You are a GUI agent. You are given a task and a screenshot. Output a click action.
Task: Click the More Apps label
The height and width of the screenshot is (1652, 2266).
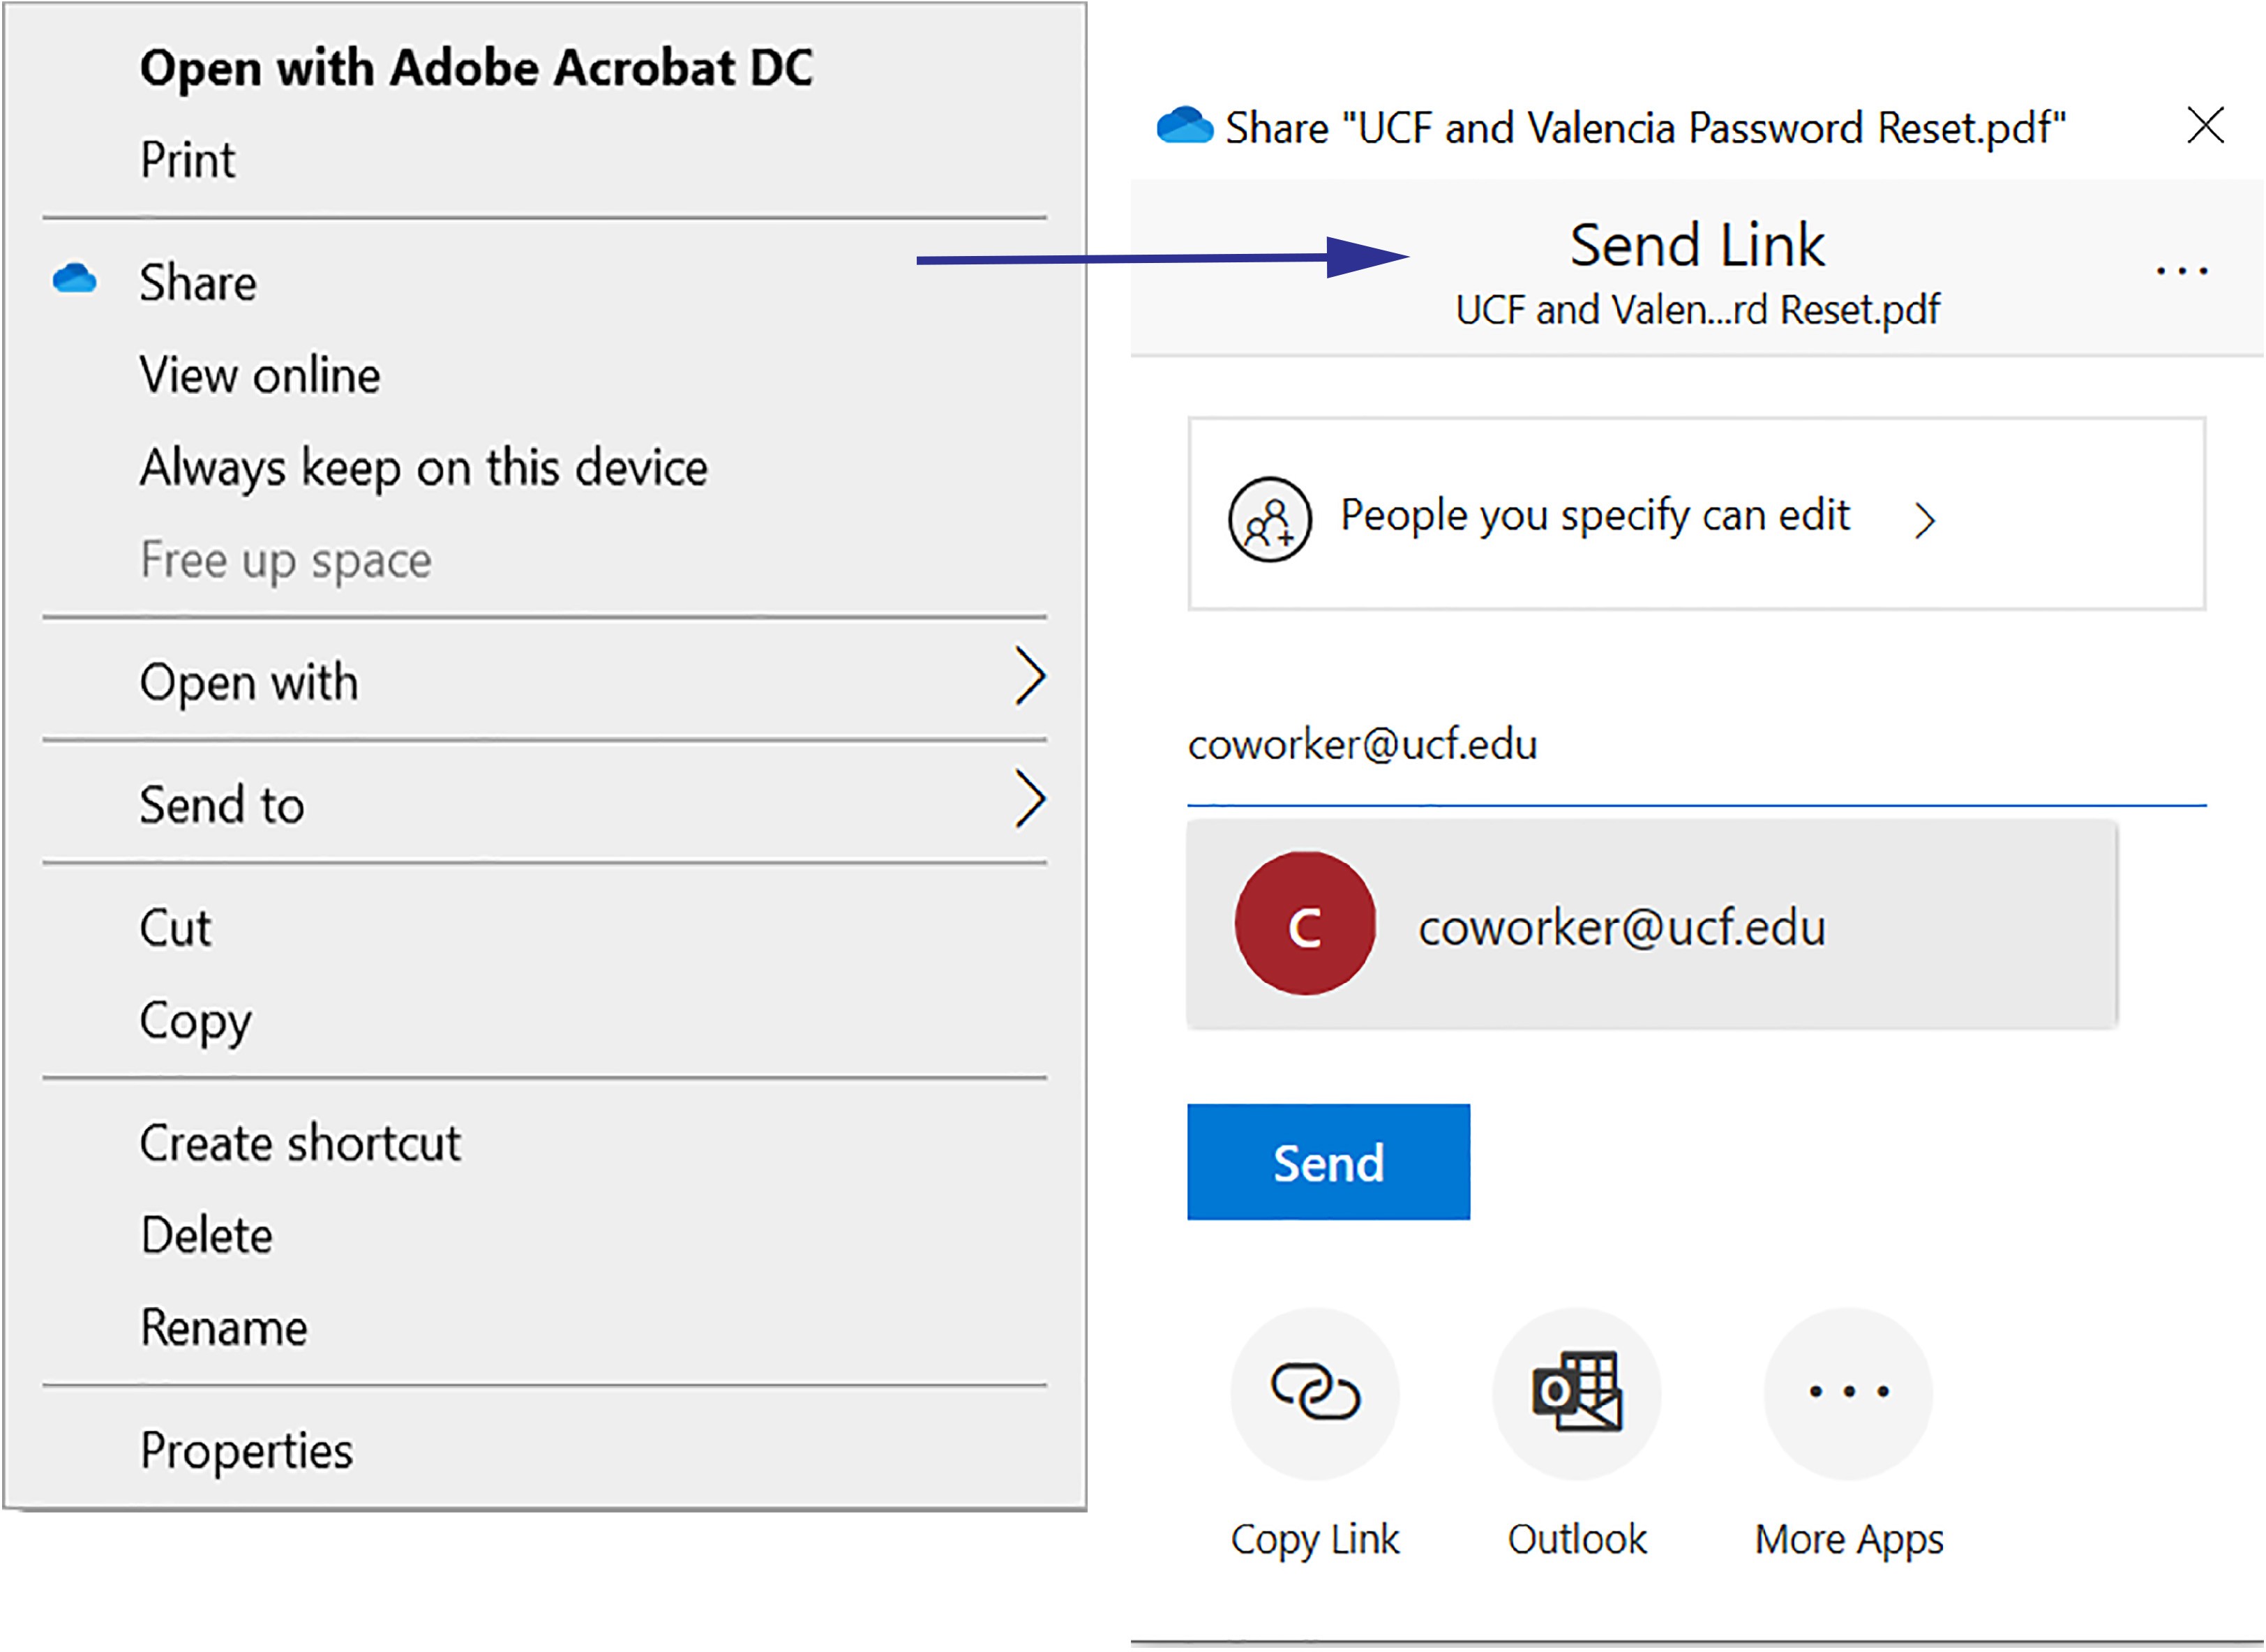[x=1849, y=1540]
